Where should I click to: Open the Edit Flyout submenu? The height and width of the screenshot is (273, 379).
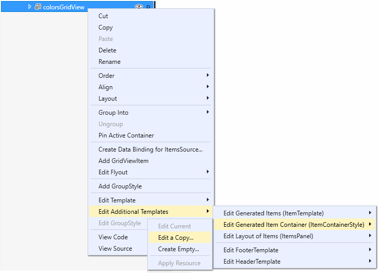[x=151, y=172]
